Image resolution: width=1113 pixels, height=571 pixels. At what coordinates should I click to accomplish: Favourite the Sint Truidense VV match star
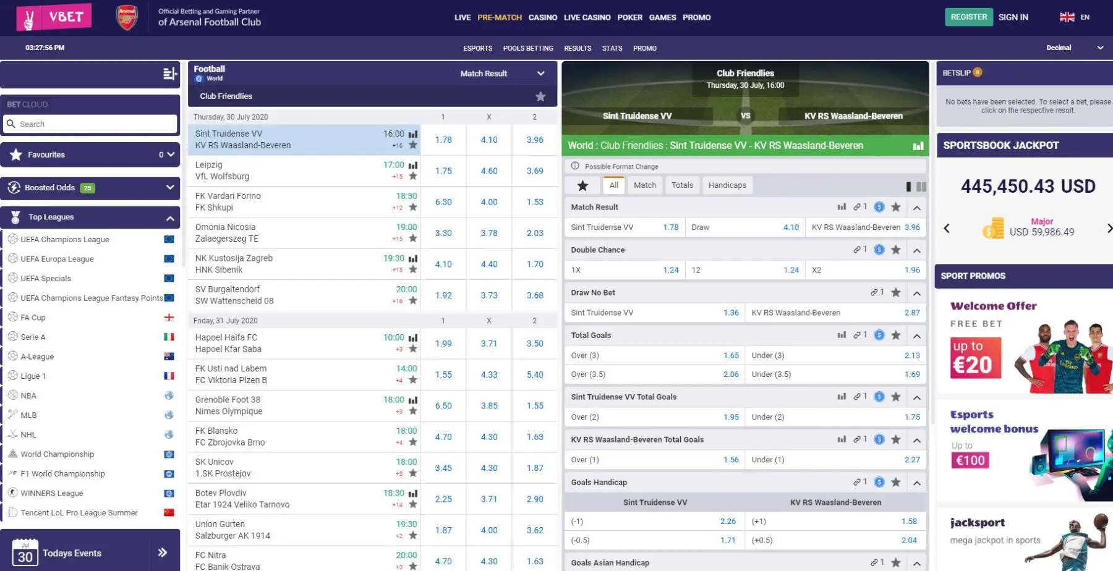coord(413,145)
